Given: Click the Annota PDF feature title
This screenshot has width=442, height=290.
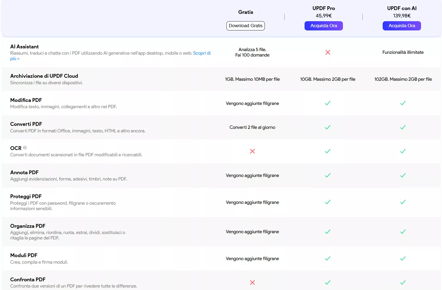Looking at the screenshot, I should pos(24,173).
